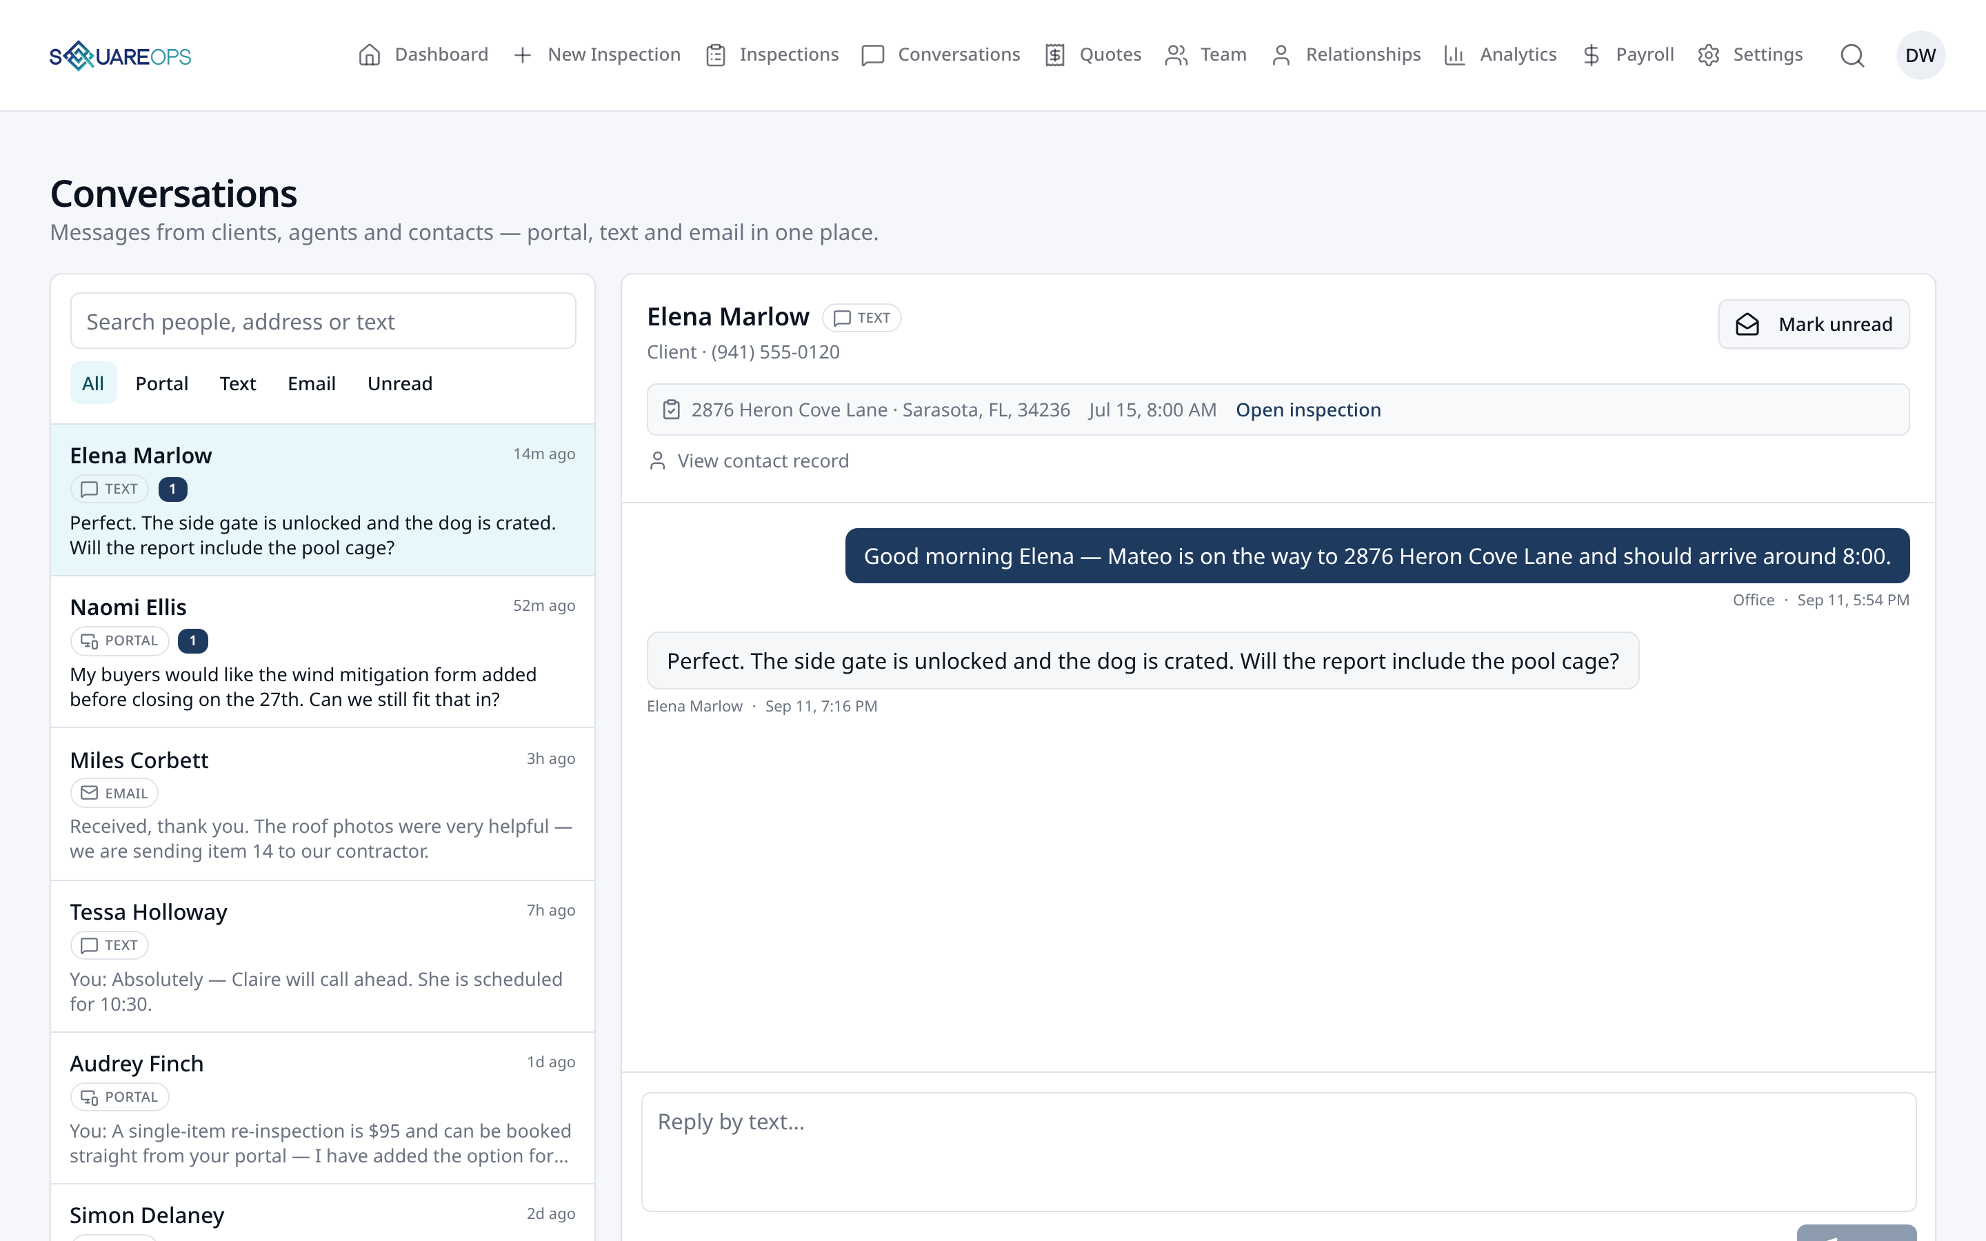Click TEXT badge in Tessa Holloway row

point(109,945)
